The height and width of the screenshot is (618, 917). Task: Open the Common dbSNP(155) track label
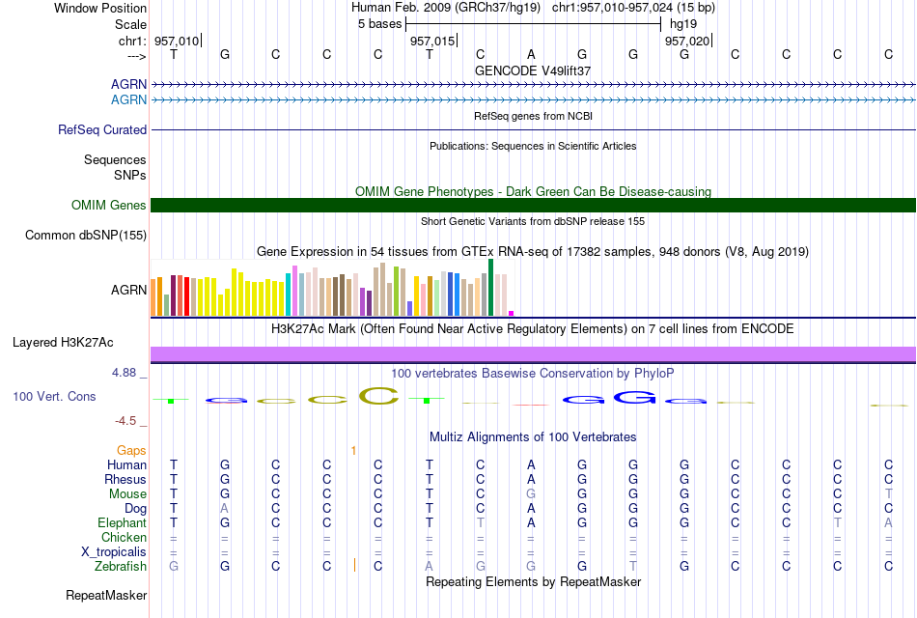(86, 236)
